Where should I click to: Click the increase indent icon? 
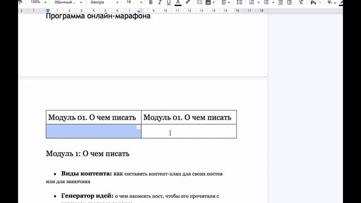tap(289, 2)
